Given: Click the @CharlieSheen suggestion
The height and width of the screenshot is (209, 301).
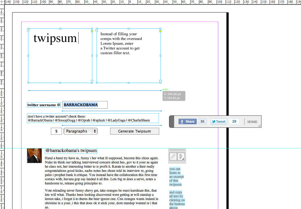Looking at the screenshot, I should (139, 120).
